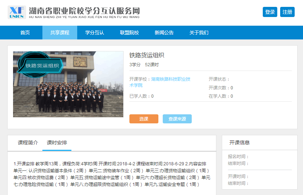The height and width of the screenshot is (195, 303).
Task: Open the 湖南铁路科技职业技术学院 school link
Action: (x=160, y=82)
